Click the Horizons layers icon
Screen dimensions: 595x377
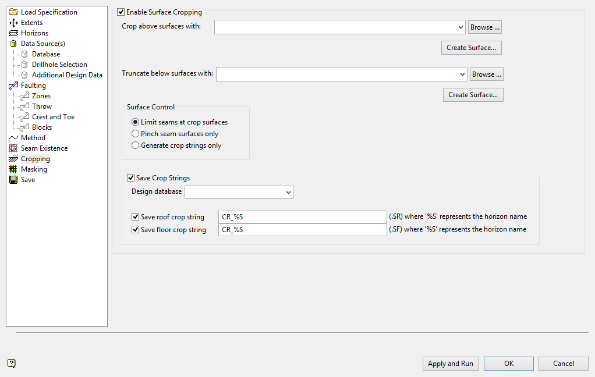14,33
